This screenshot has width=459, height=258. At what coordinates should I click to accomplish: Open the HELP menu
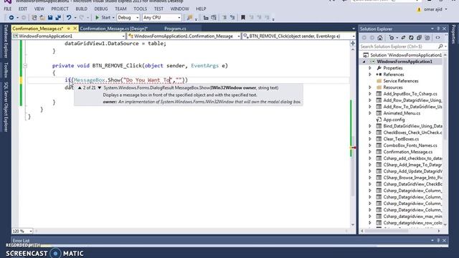pos(201,9)
